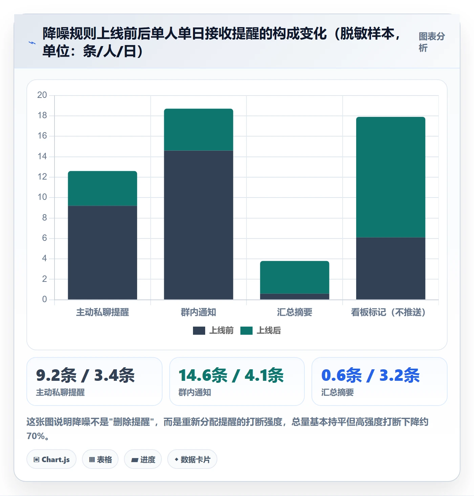Select the 表格 tag chip
Screen dimensions: 474x496
tap(100, 459)
